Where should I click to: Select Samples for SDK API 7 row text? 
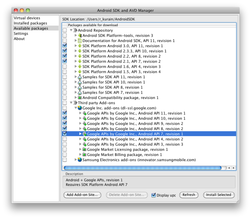(x=112, y=92)
